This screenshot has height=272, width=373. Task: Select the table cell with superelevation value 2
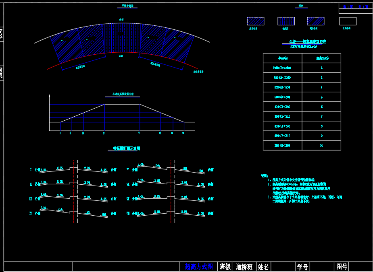(321, 68)
